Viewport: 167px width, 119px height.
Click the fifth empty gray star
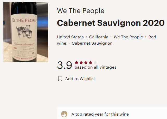pos(95,62)
